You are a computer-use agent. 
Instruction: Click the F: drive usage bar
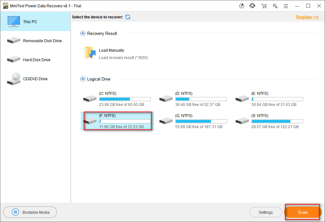pos(125,121)
